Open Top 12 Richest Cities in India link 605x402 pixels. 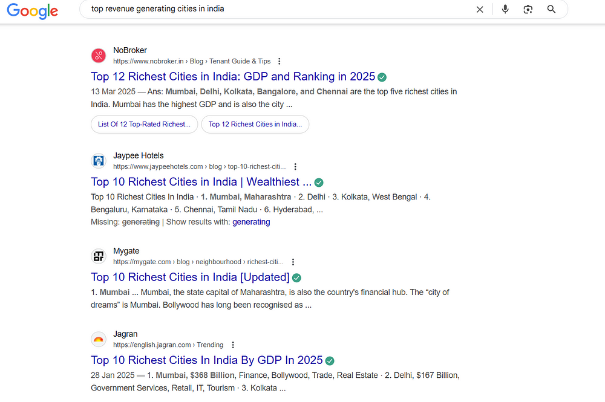pyautogui.click(x=233, y=76)
